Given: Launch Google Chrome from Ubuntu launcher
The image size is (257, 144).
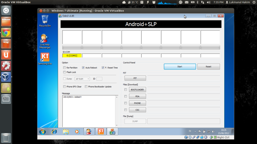Looking at the screenshot, I should (x=6, y=33).
